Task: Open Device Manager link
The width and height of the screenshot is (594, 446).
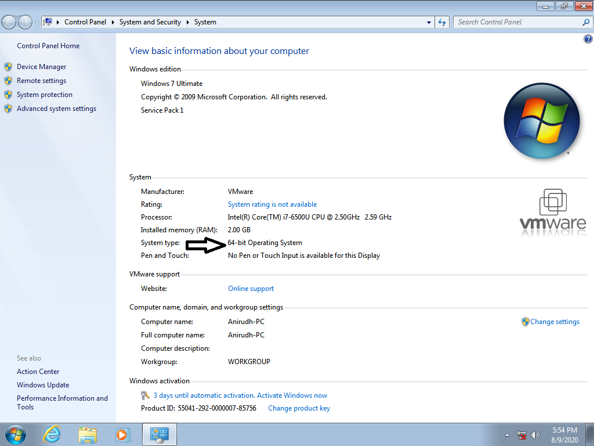Action: click(41, 67)
